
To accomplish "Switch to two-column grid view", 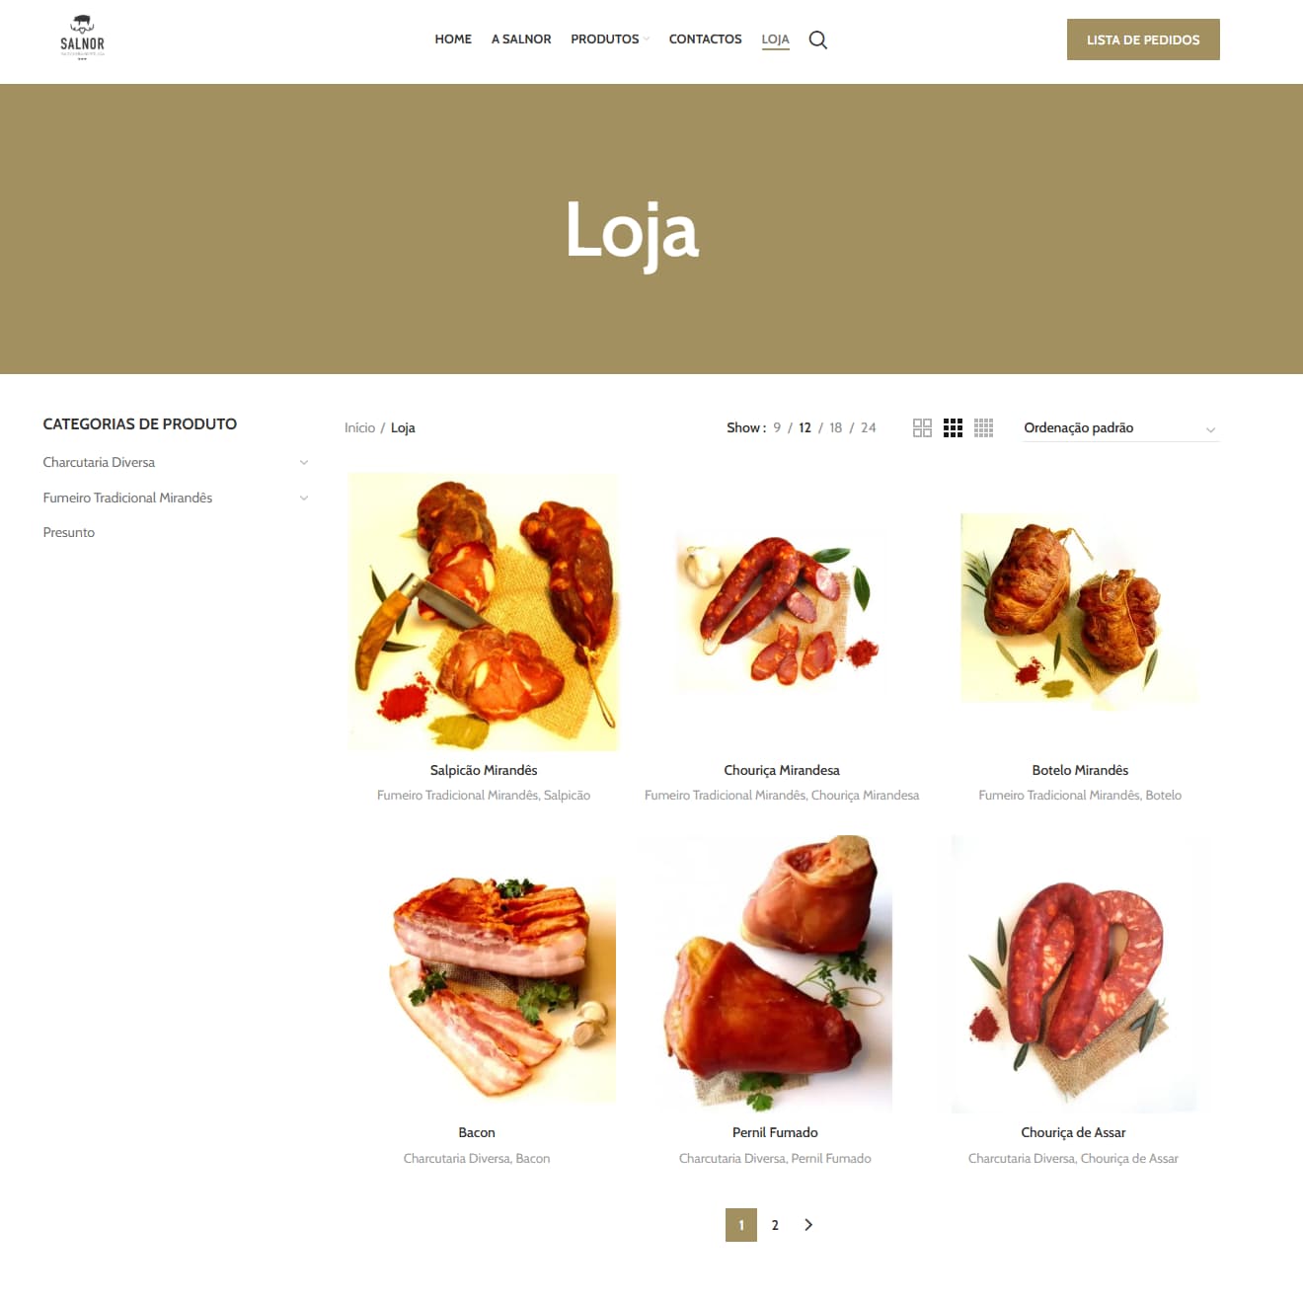I will tap(922, 427).
